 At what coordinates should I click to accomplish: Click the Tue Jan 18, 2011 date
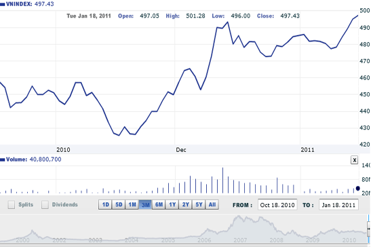pos(89,16)
